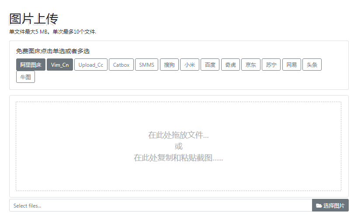
Task: Enable the SMMS image host
Action: click(146, 65)
